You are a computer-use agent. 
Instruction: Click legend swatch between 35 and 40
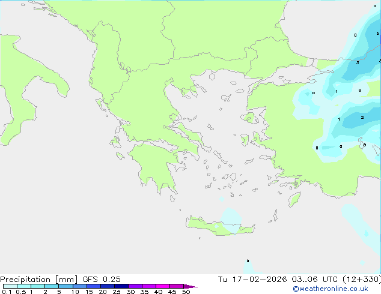[x=148, y=286]
